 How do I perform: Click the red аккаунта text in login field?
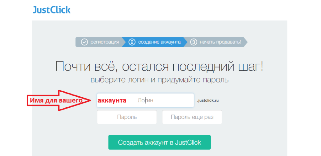pos(112,100)
